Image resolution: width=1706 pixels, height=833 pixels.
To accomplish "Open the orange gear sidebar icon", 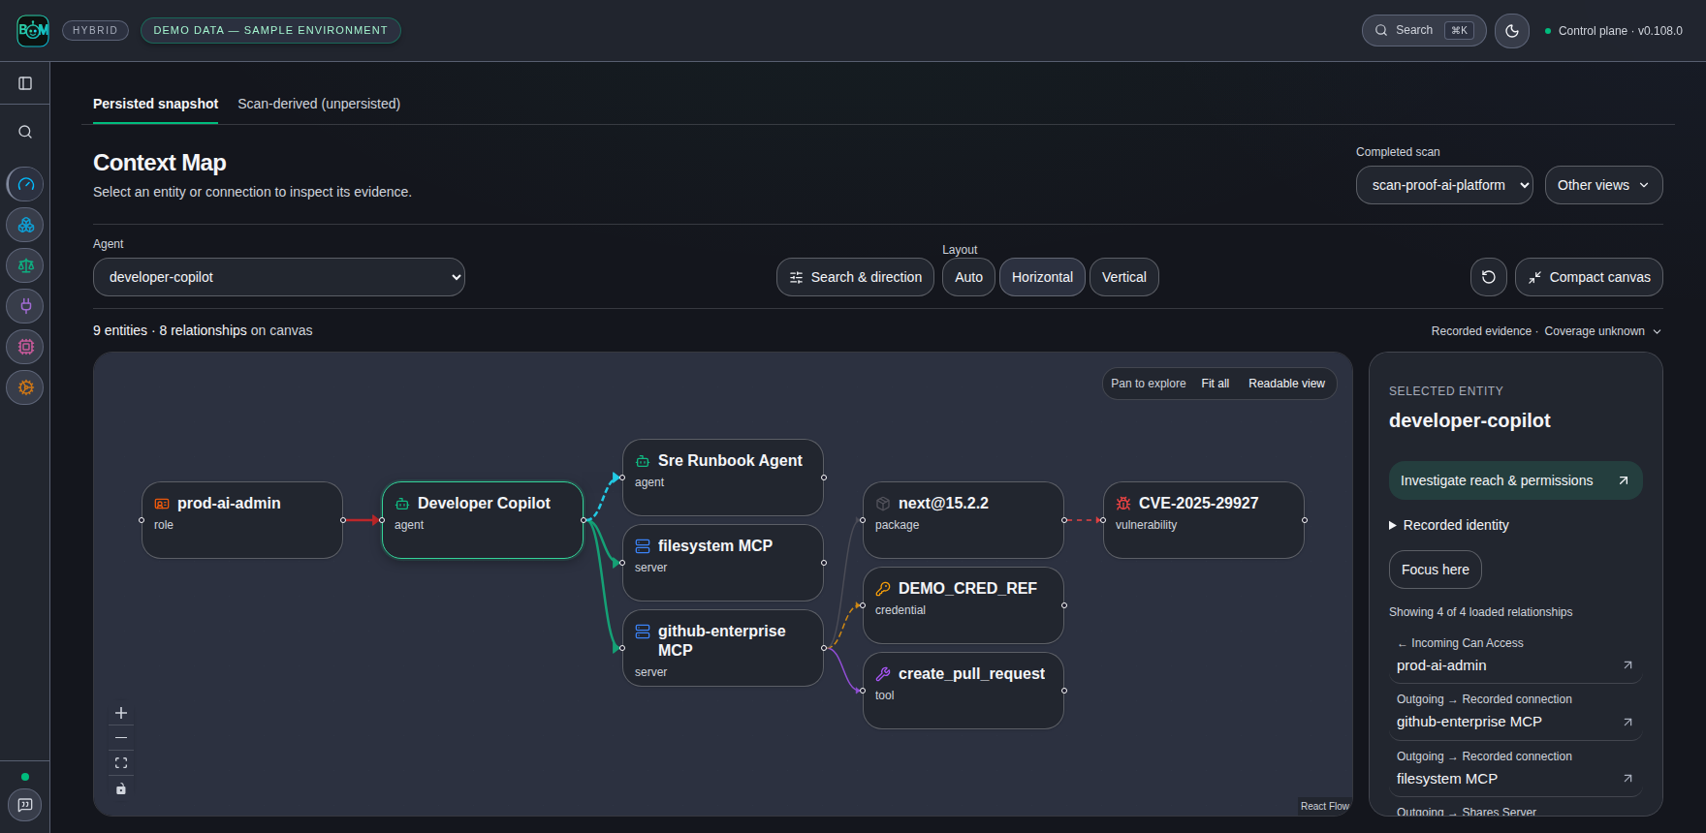I will pyautogui.click(x=25, y=387).
